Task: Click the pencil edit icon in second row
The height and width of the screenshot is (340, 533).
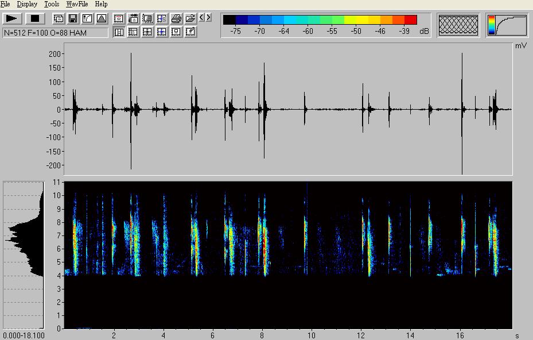Action: [190, 32]
